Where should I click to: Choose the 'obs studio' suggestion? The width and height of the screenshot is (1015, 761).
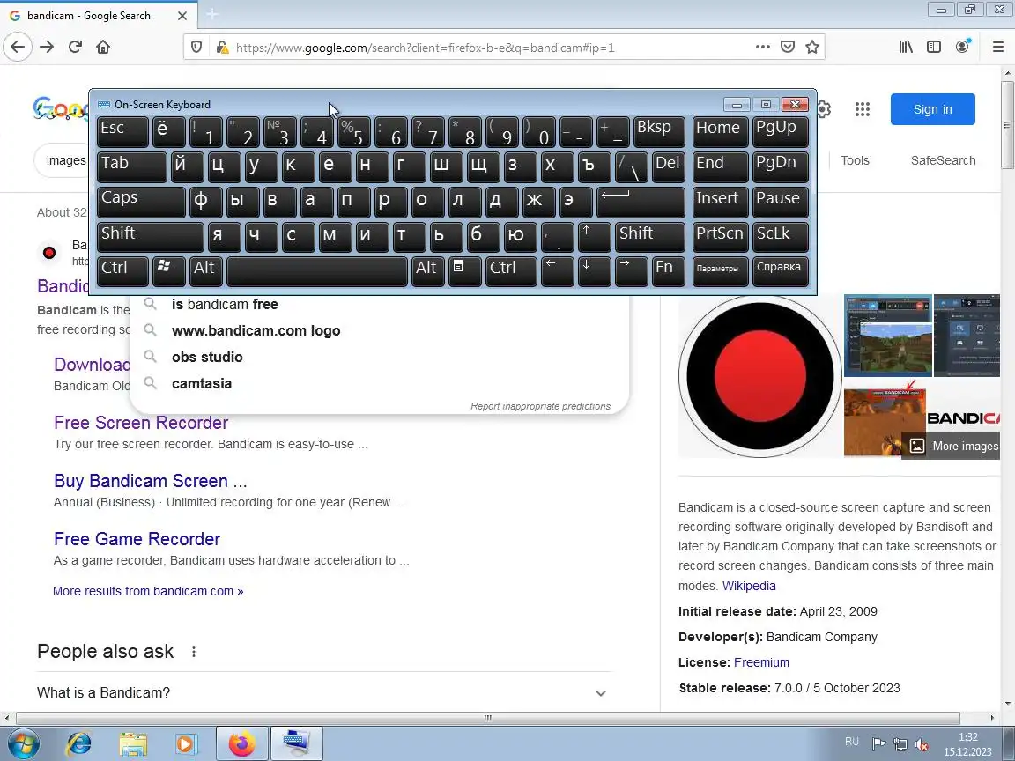tap(379, 358)
